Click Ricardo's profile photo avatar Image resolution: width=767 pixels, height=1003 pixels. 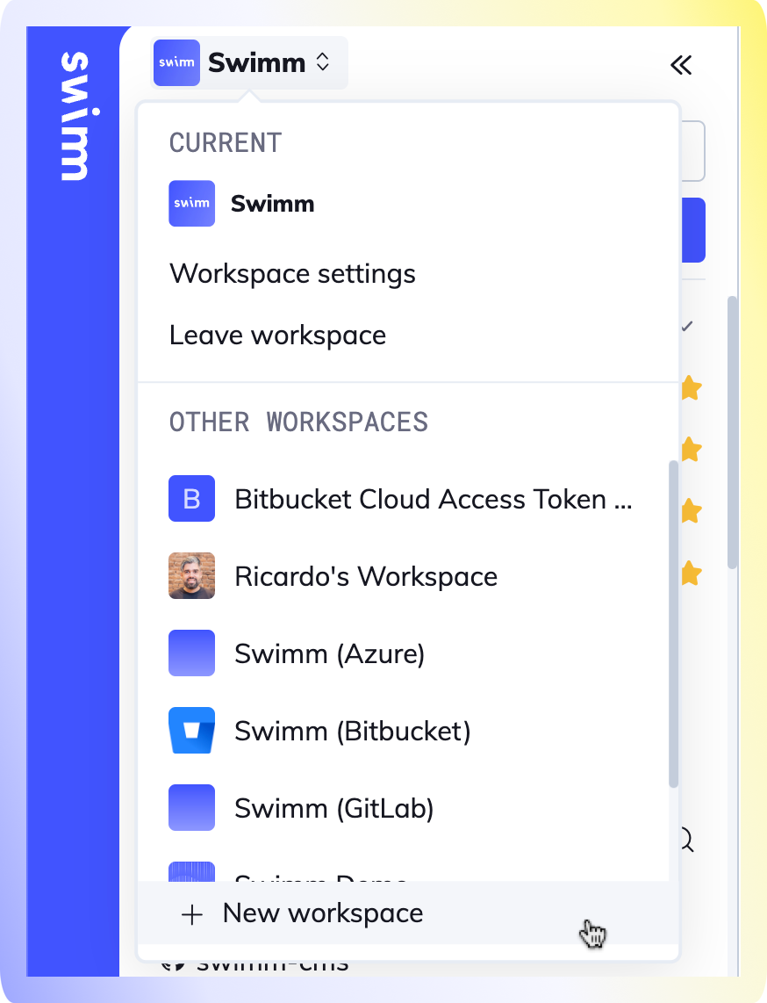click(x=191, y=576)
